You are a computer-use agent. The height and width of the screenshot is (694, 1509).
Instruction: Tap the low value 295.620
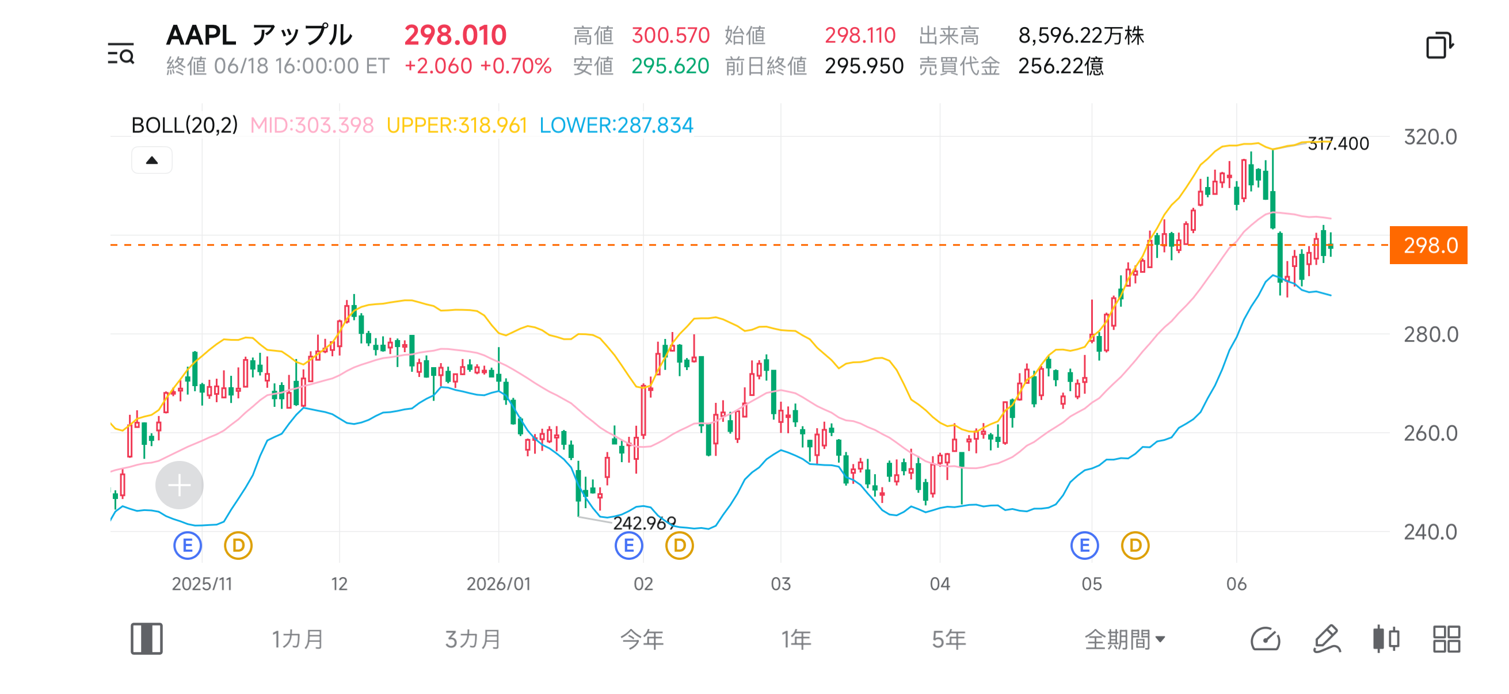pyautogui.click(x=670, y=66)
